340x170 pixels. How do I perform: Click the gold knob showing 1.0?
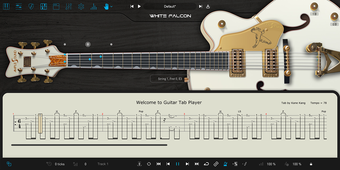point(314,6)
